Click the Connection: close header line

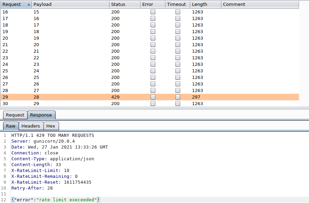(x=35, y=153)
